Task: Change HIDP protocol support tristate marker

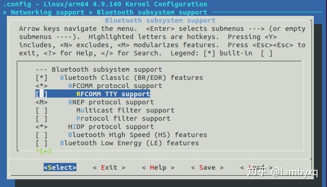Action: 41,127
